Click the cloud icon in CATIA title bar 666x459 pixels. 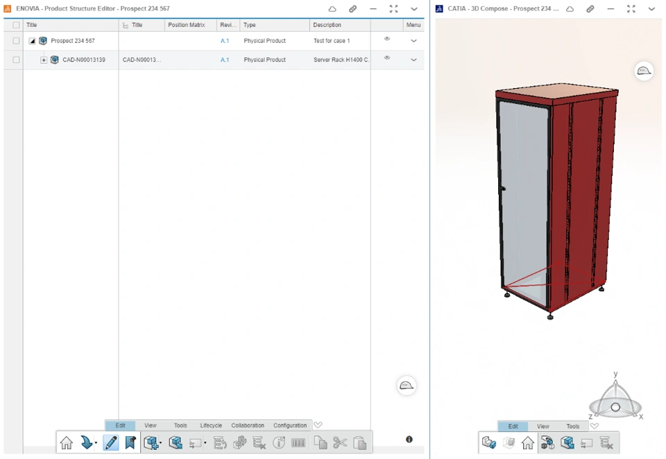click(570, 9)
